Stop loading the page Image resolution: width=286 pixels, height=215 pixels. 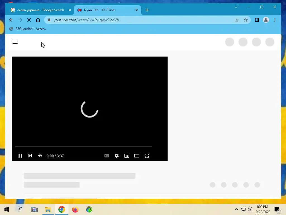(x=29, y=20)
